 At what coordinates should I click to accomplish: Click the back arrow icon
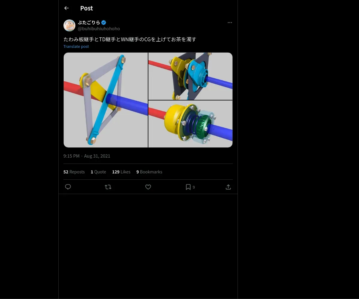66,8
